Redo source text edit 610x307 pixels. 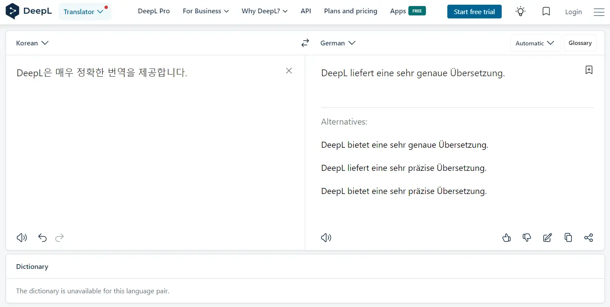coord(60,238)
